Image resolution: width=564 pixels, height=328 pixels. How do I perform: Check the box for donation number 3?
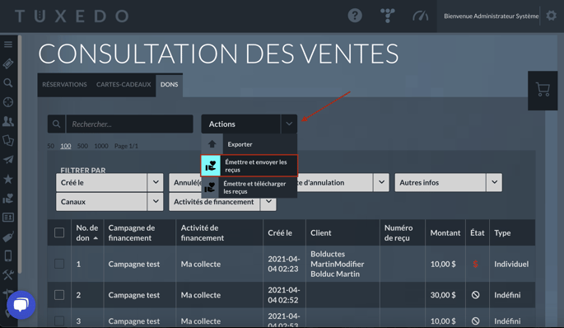(x=59, y=321)
